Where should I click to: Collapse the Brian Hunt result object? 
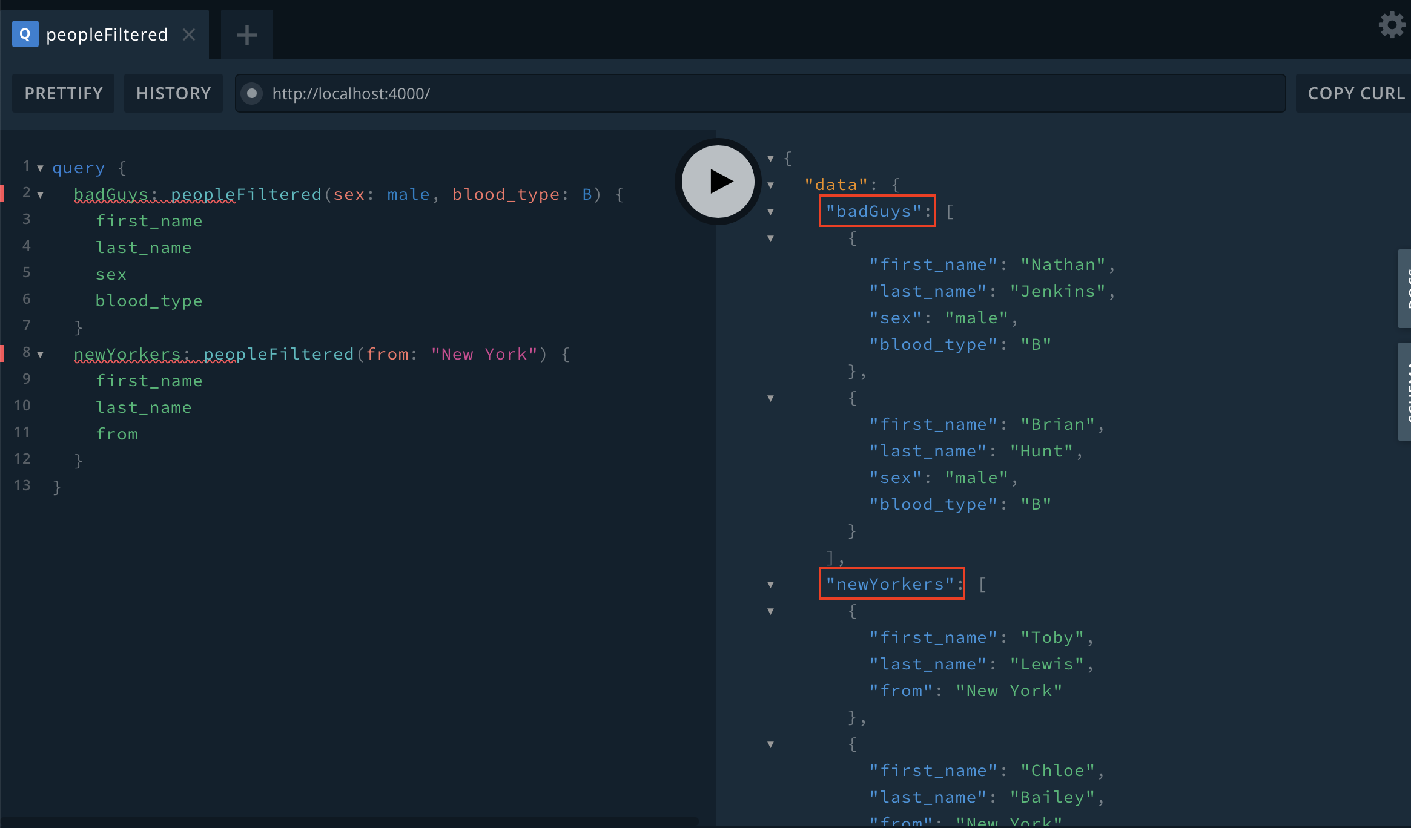[770, 398]
